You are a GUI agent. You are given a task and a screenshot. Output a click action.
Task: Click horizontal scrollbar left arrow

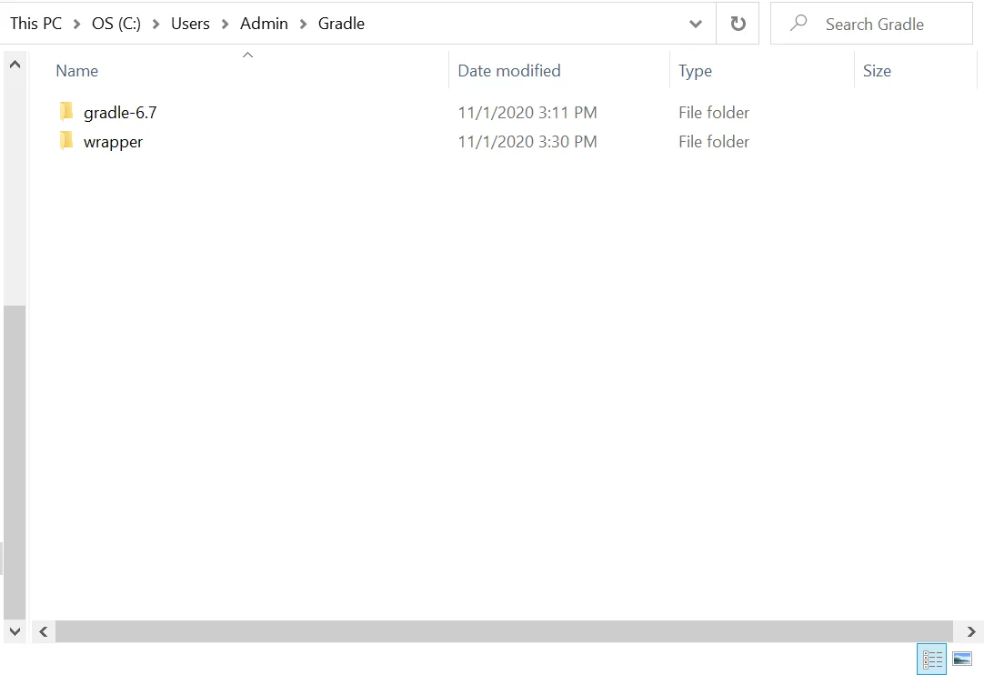(44, 631)
